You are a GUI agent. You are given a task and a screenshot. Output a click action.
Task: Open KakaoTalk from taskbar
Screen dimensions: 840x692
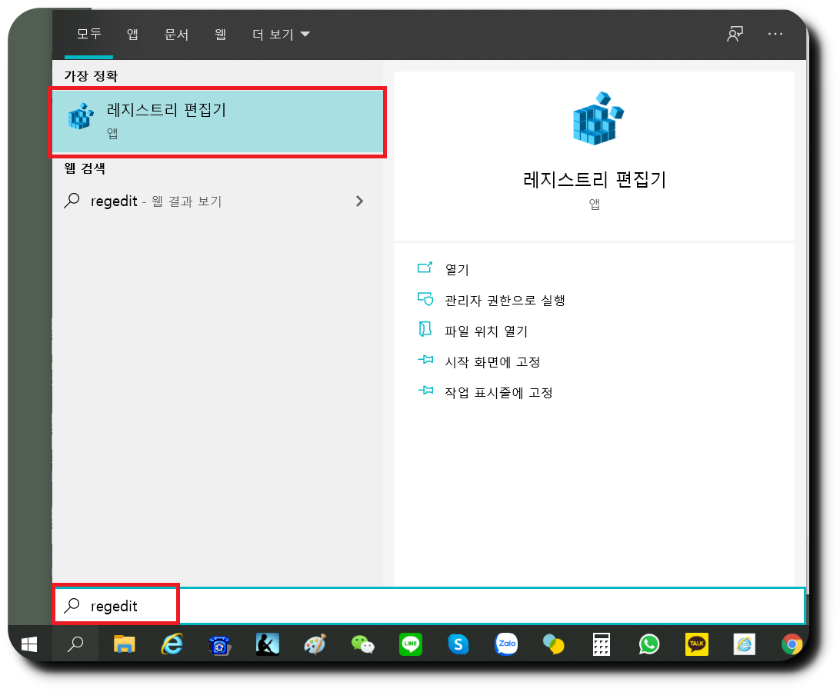[696, 644]
